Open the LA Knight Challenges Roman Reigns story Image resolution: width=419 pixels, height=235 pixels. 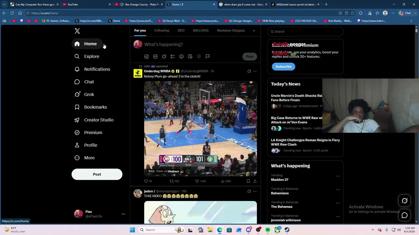tap(305, 145)
